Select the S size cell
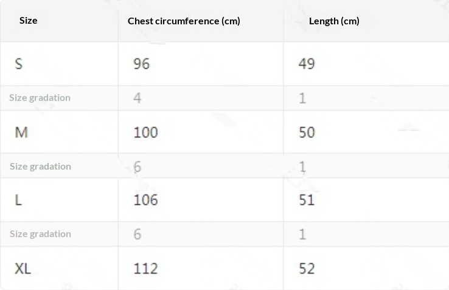 point(19,63)
